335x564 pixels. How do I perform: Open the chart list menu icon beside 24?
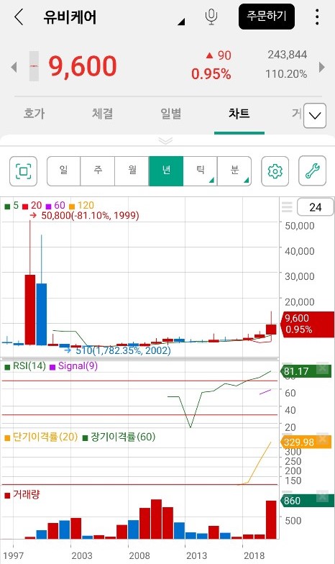[x=287, y=207]
